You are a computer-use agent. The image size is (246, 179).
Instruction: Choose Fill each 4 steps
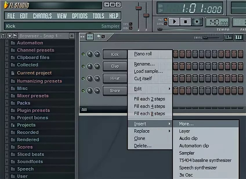pos(150,106)
